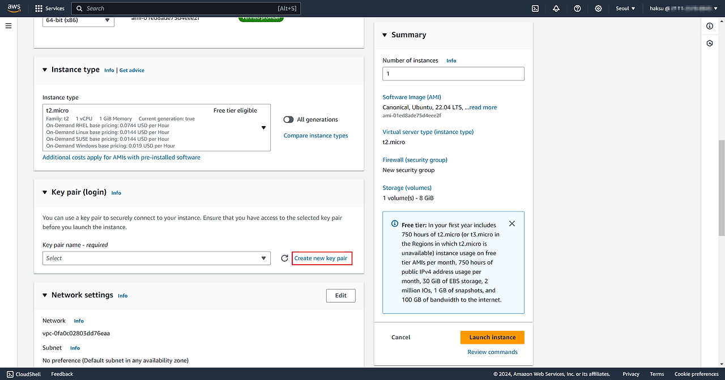Image resolution: width=725 pixels, height=380 pixels.
Task: Close the Free tier info box
Action: (x=512, y=223)
